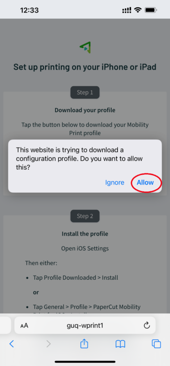This screenshot has width=170, height=366.
Task: Tap Allow in the download prompt
Action: 145,182
